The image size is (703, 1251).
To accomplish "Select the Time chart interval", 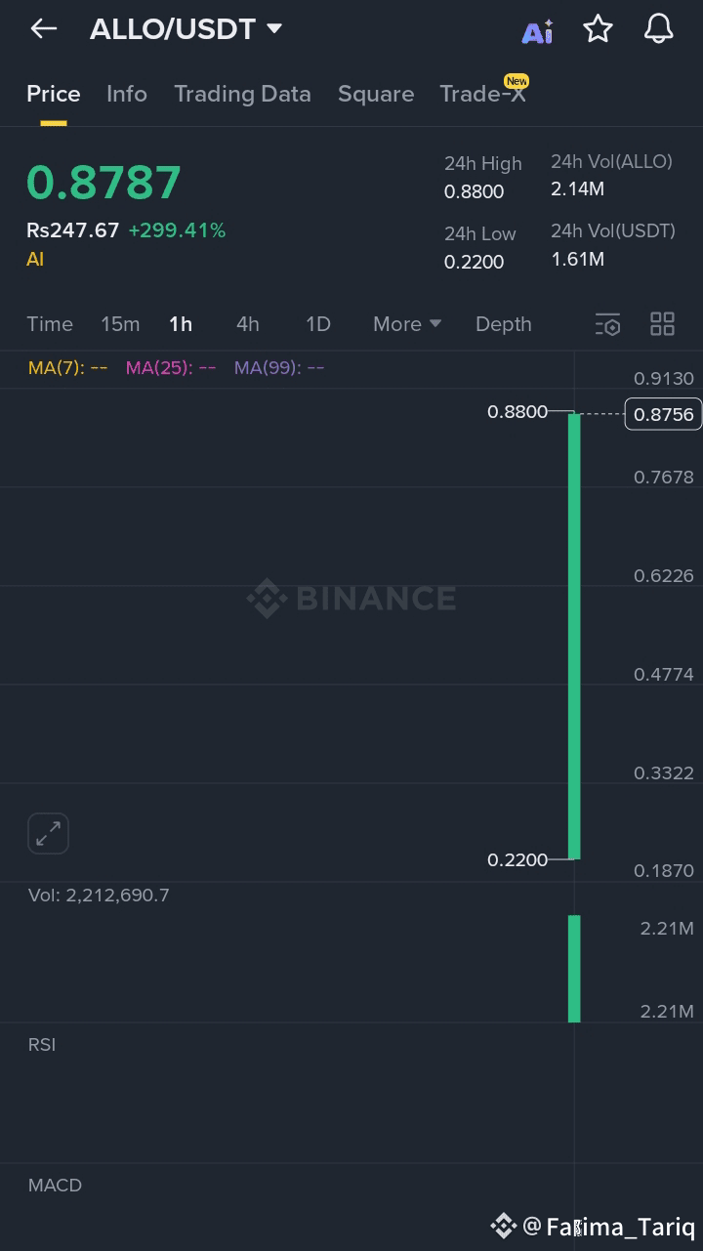I will coord(50,324).
